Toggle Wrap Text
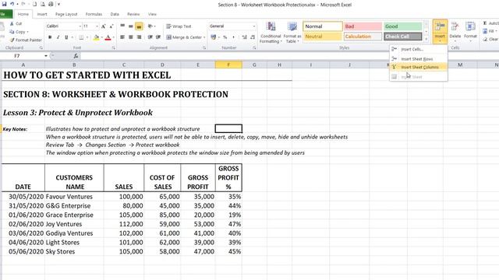The image size is (499, 280). click(x=179, y=26)
